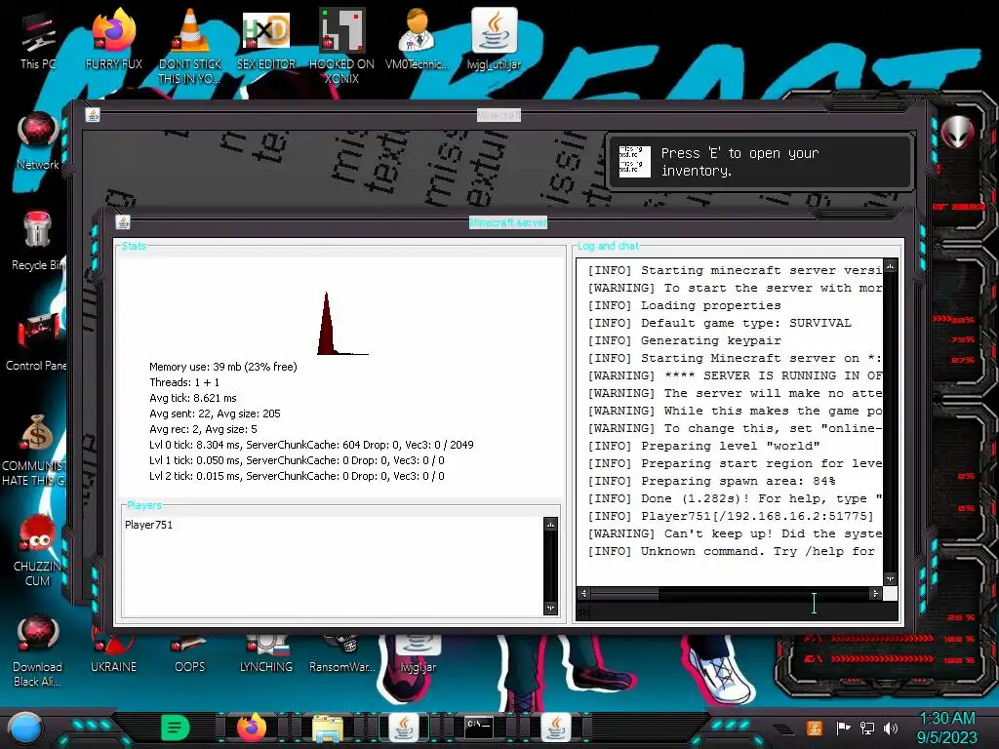Click the 'Threads: 1 + 1' line

click(x=184, y=382)
